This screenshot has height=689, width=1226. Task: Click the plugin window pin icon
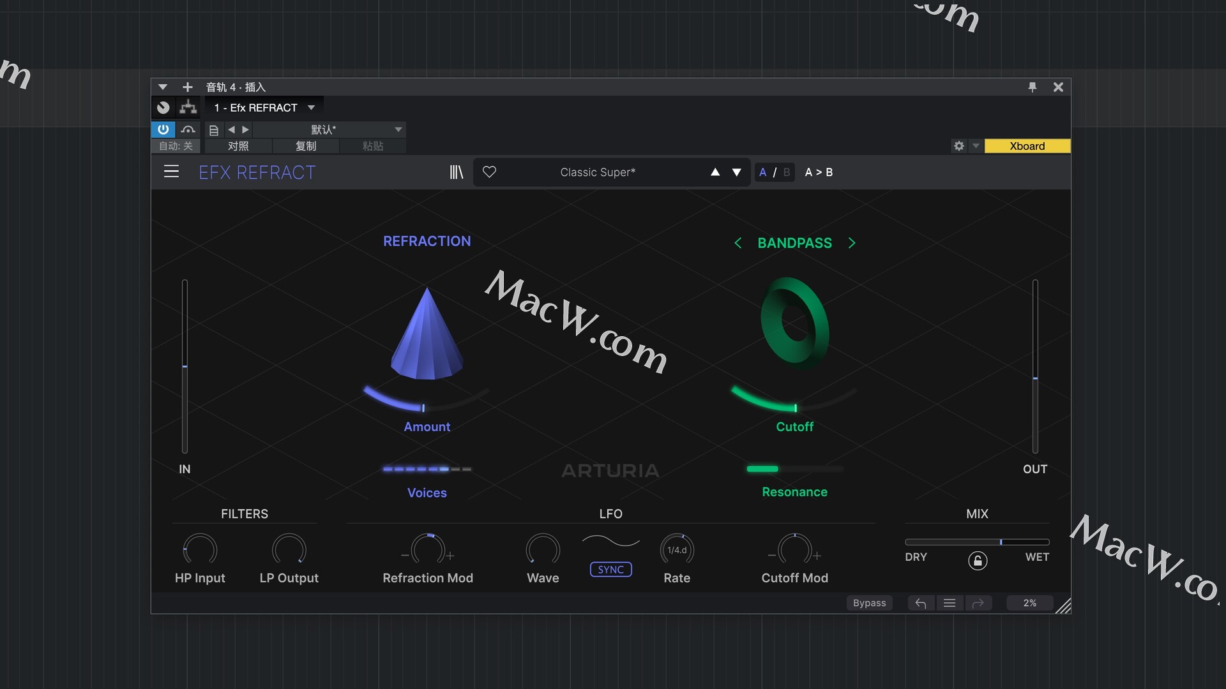tap(1033, 87)
